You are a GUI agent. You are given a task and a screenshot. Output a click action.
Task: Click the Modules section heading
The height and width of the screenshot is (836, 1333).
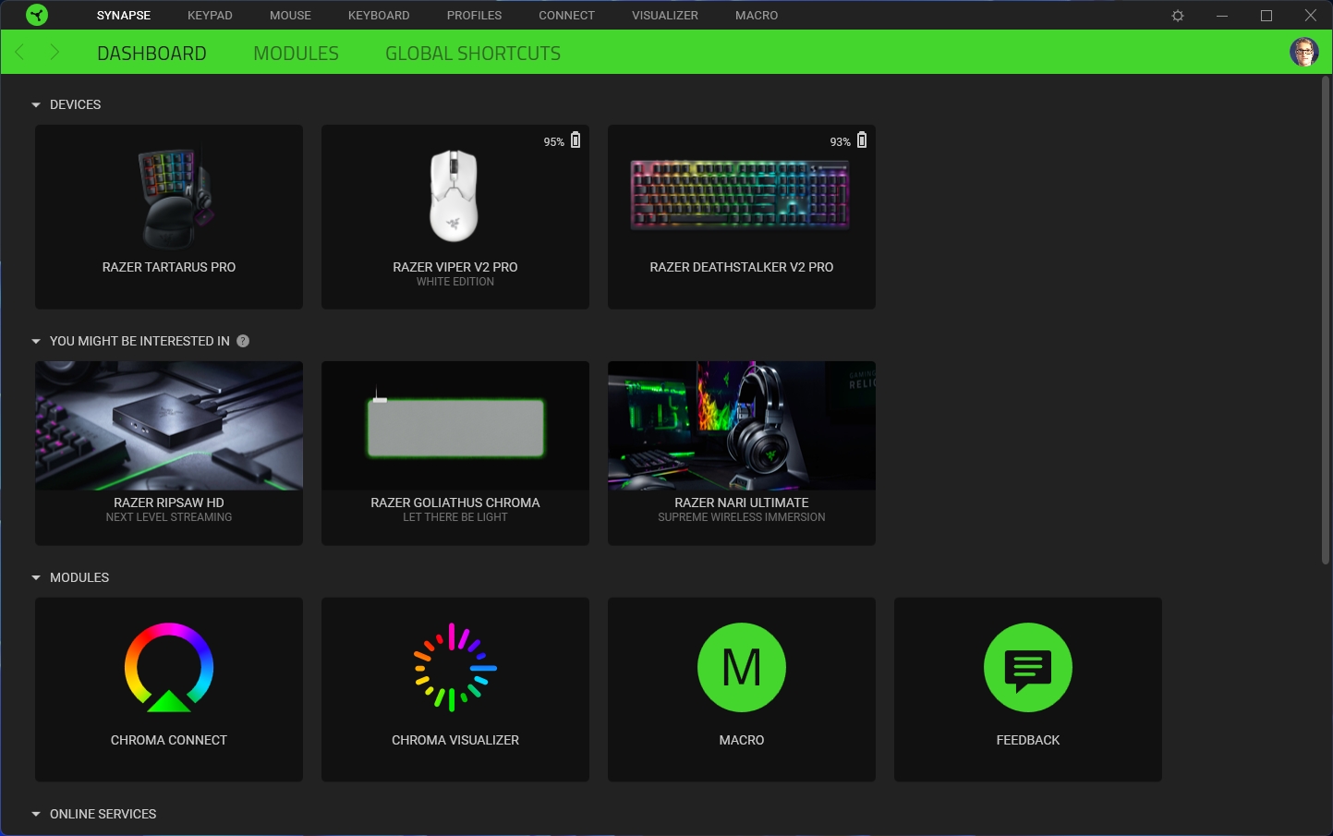(x=79, y=577)
